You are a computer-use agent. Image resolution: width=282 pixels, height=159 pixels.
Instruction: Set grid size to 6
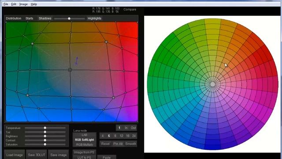point(109,136)
